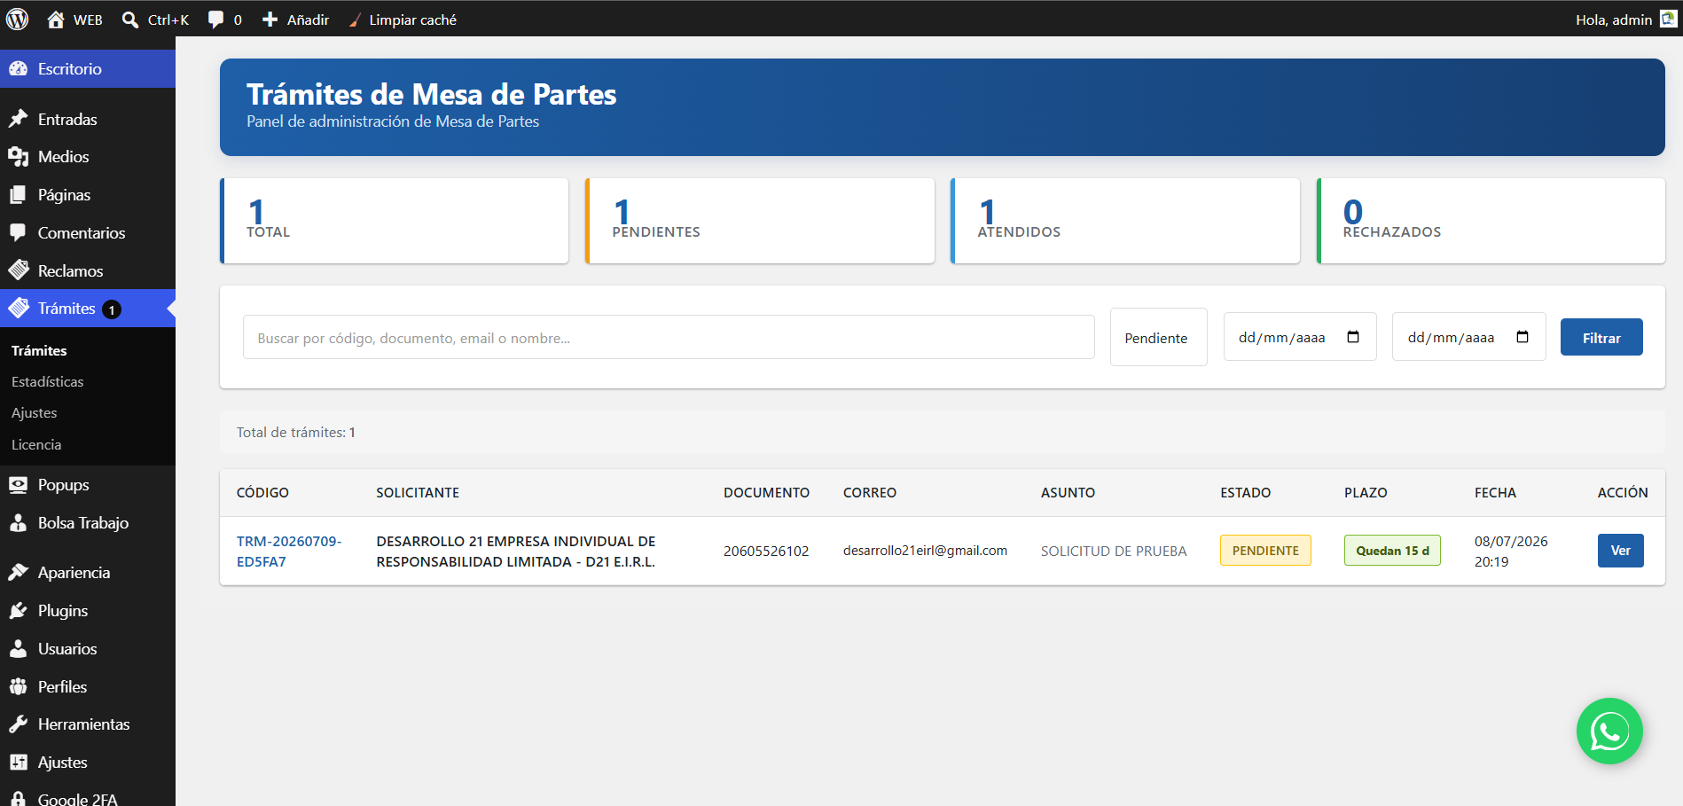Click the CÓDIGO column header
This screenshot has width=1683, height=806.
tap(262, 493)
